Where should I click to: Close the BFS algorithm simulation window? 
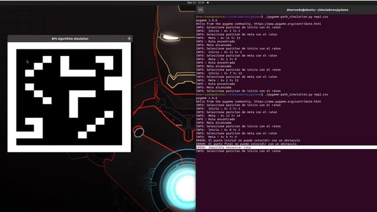[129, 38]
